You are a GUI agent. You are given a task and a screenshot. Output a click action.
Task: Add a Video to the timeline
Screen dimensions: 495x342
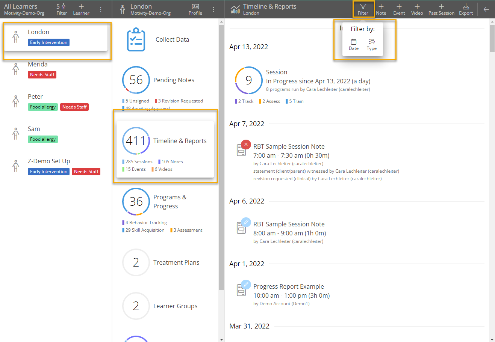click(417, 9)
